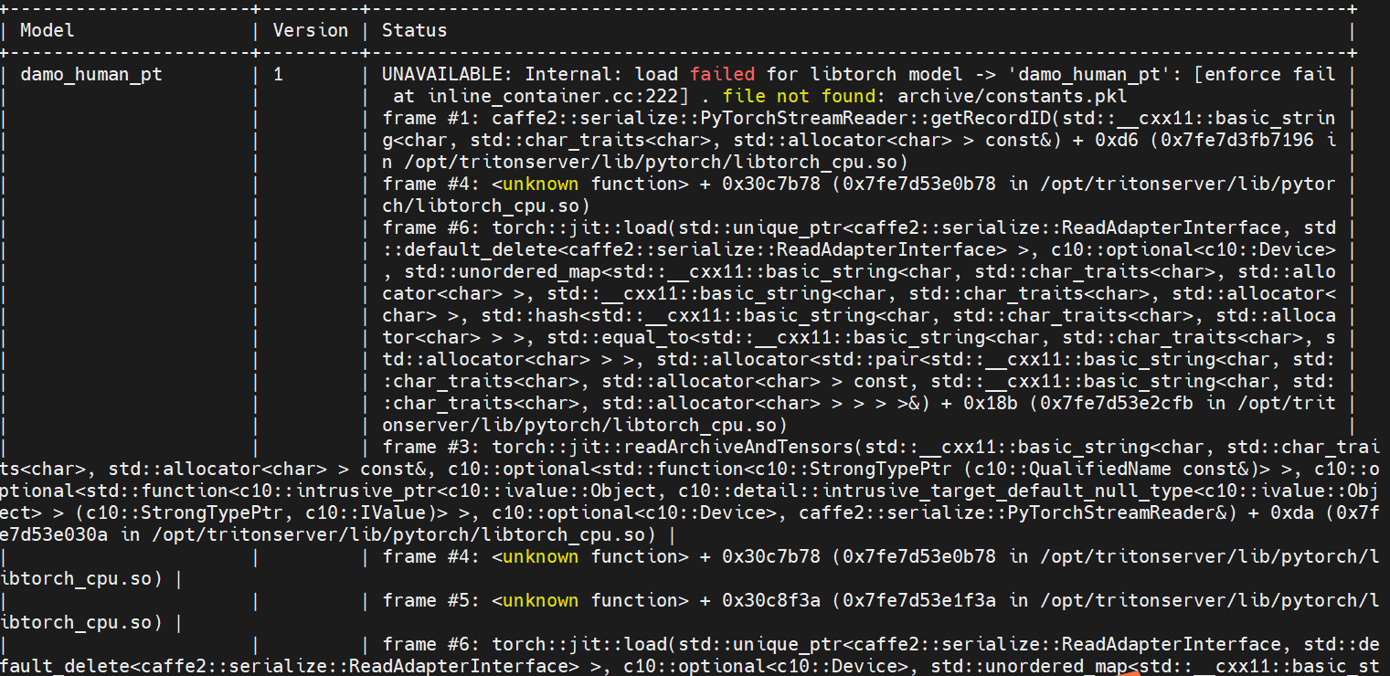Click the version number 1
Image resolution: width=1390 pixels, height=676 pixels.
pos(278,74)
